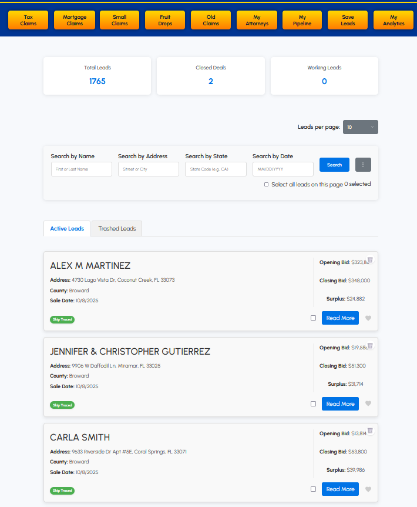
Task: Focus the Search by Date field
Action: coord(283,169)
